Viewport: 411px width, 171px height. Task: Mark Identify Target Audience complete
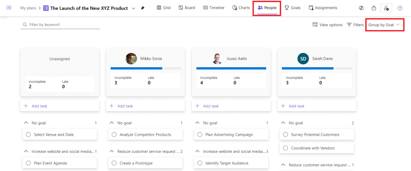pos(200,163)
